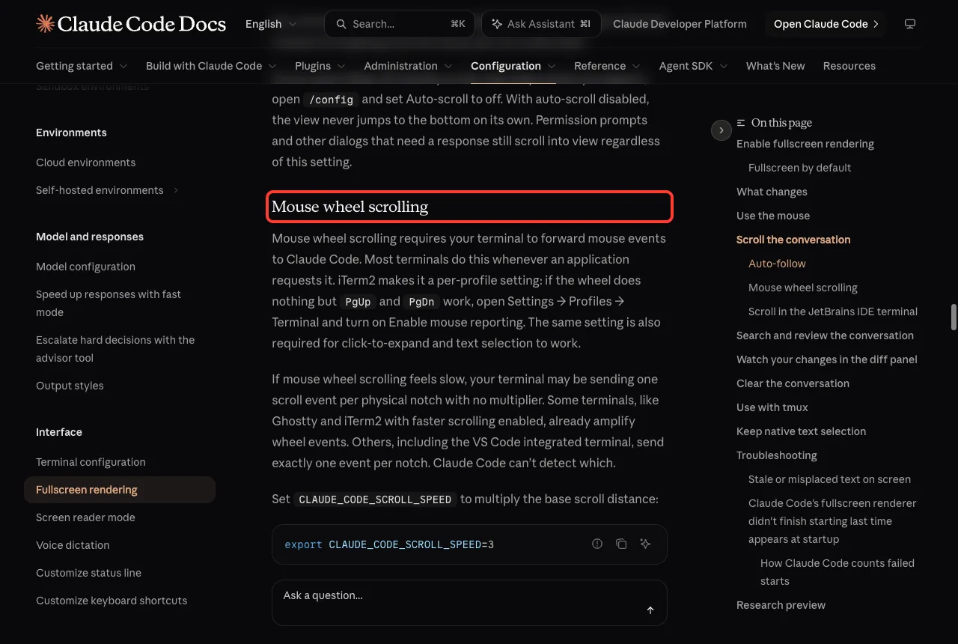Open Output styles page
958x644 pixels.
[x=70, y=386]
